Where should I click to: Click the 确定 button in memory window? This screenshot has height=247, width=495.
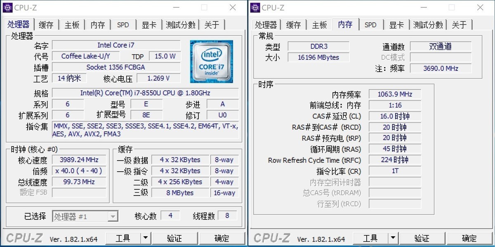[469, 238]
